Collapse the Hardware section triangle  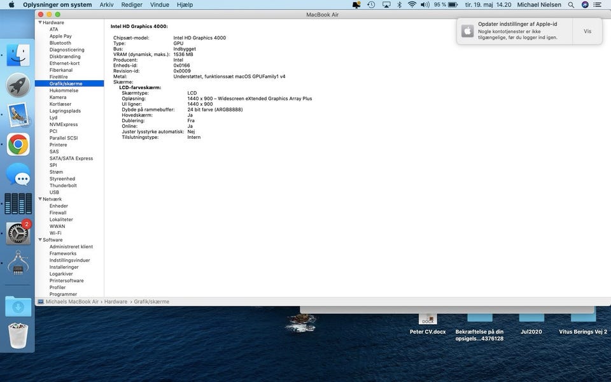coord(39,23)
